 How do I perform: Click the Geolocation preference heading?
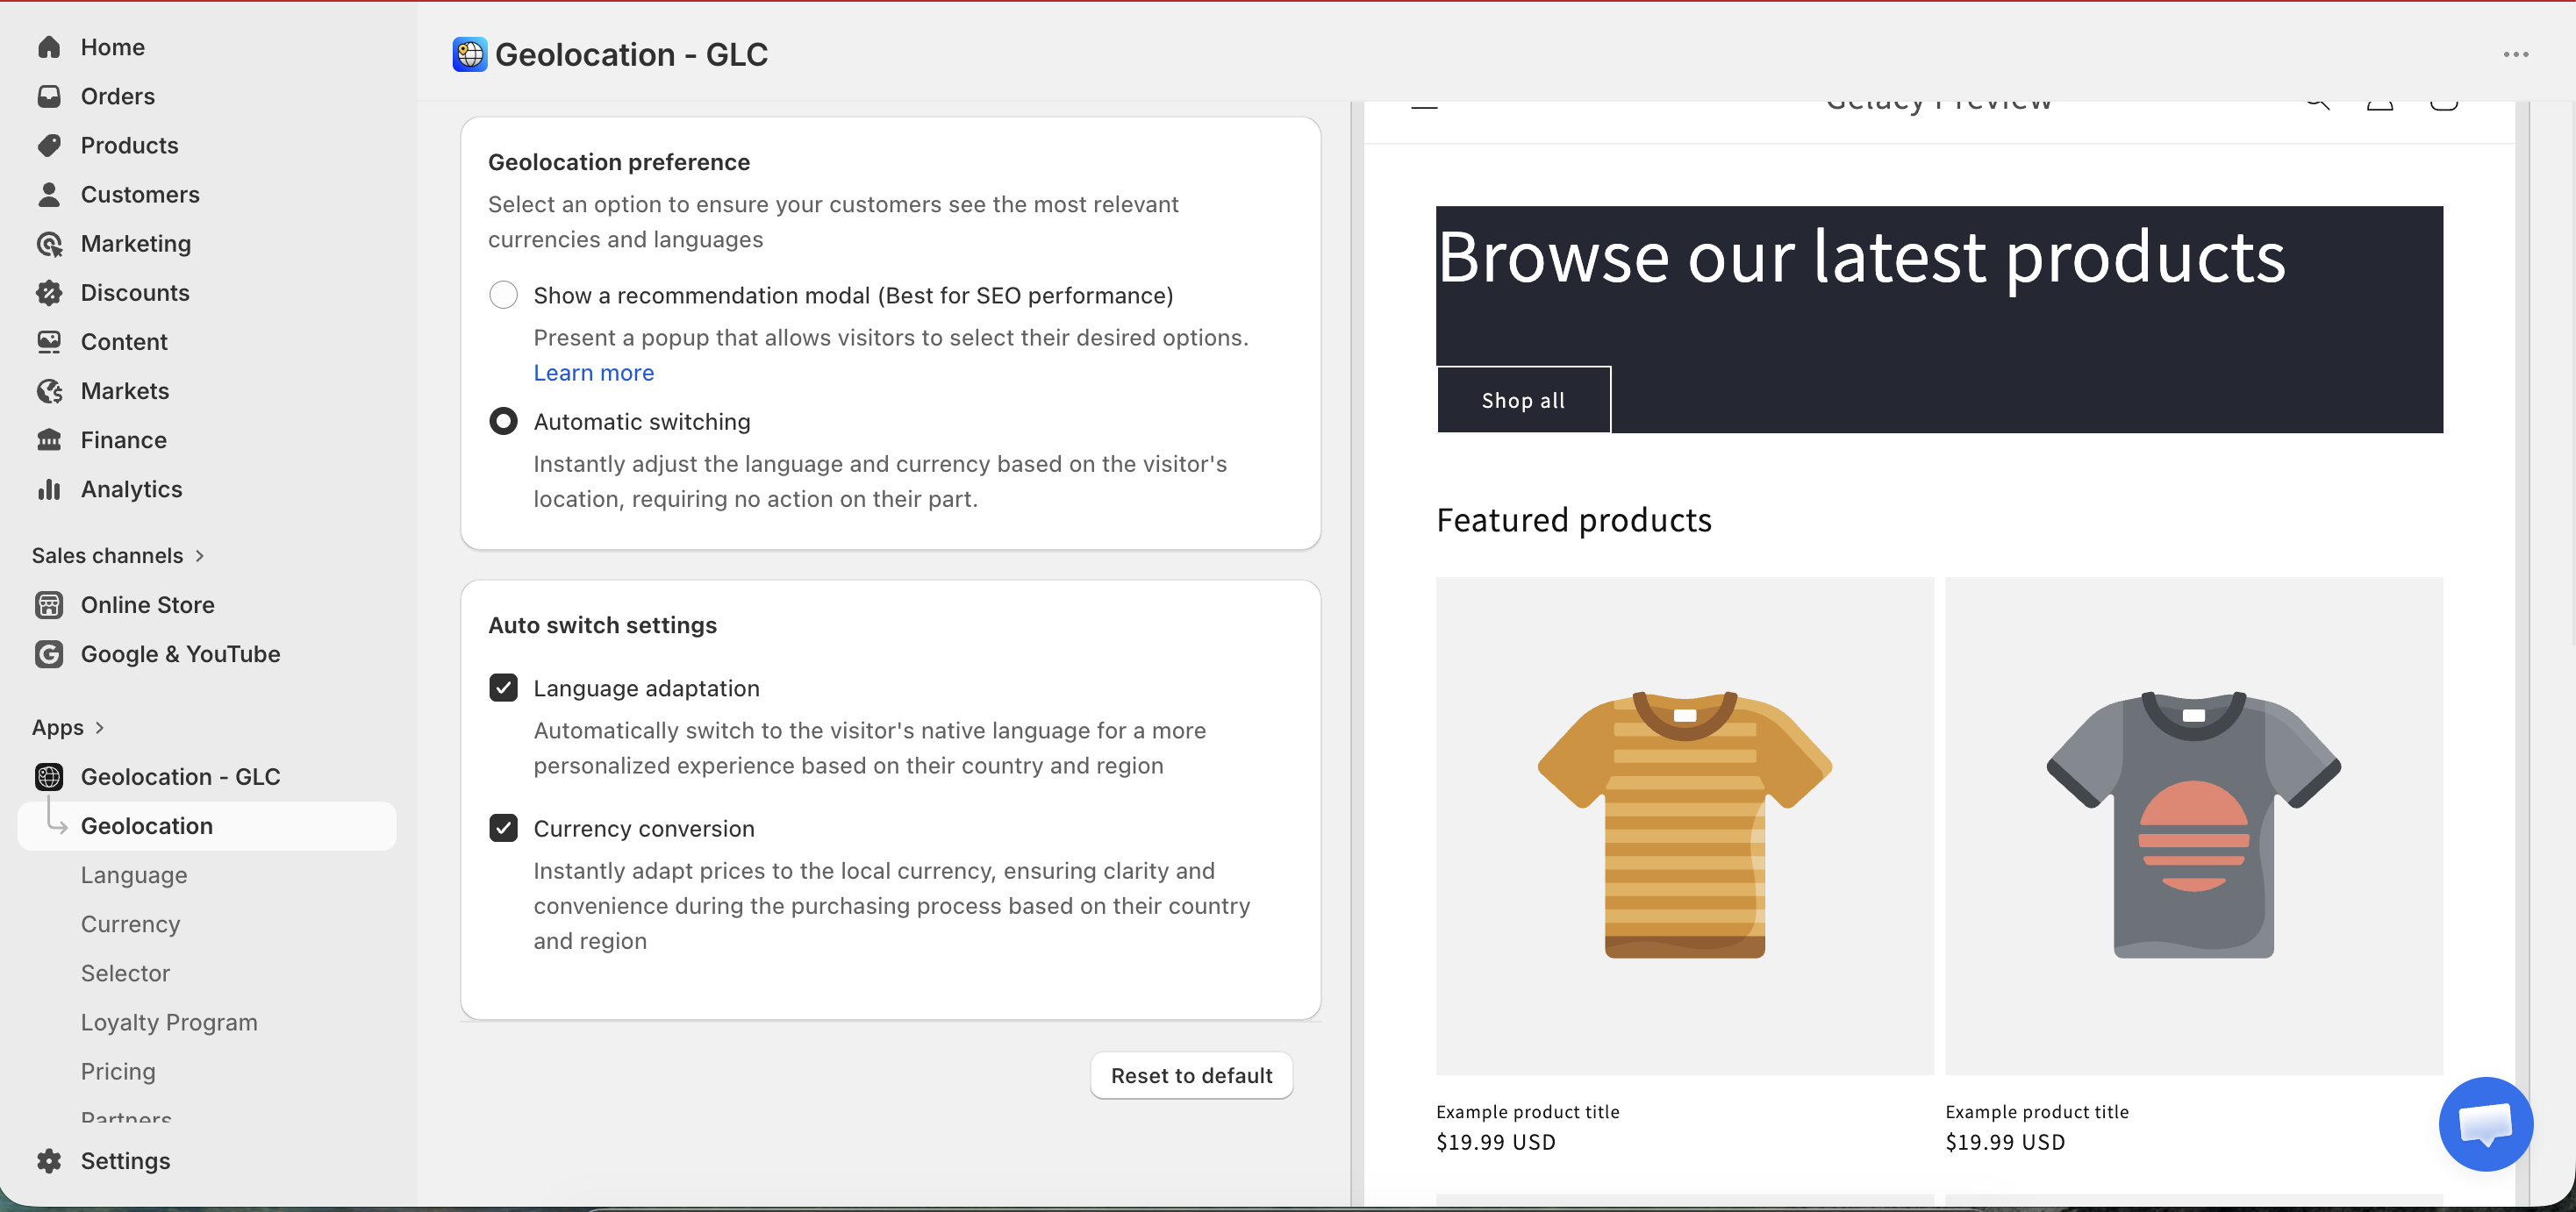[x=619, y=162]
